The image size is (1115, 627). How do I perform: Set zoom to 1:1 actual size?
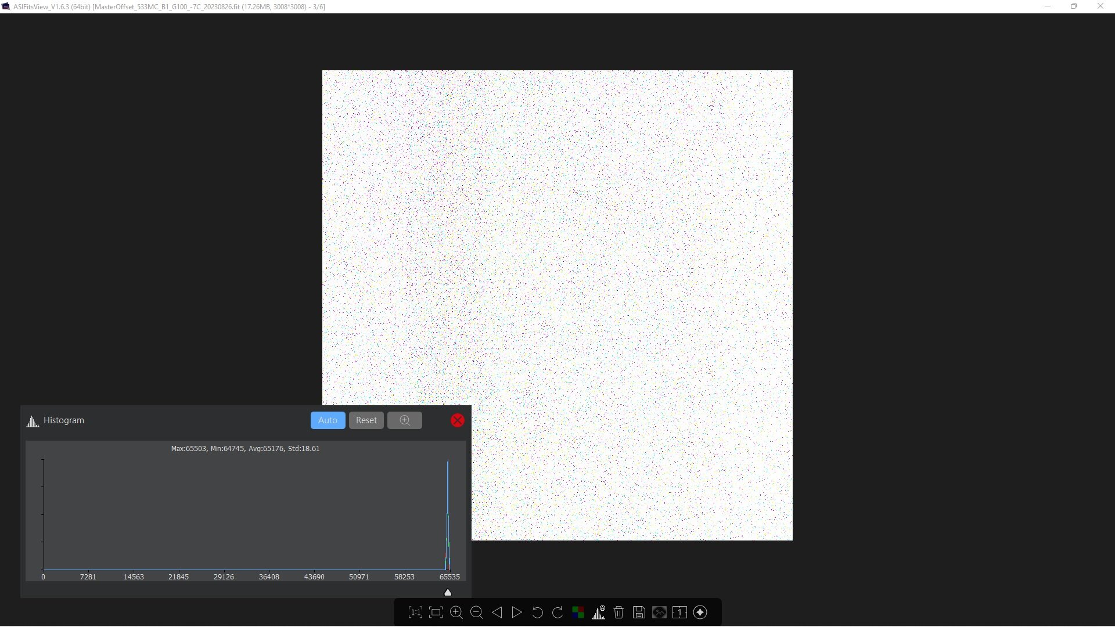click(415, 612)
